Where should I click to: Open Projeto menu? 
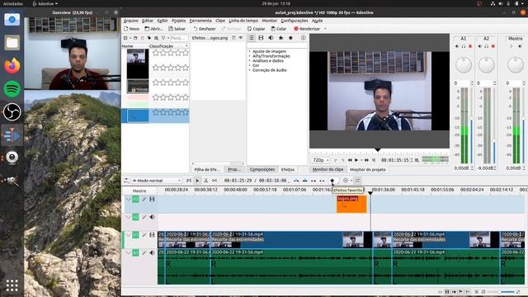point(178,21)
